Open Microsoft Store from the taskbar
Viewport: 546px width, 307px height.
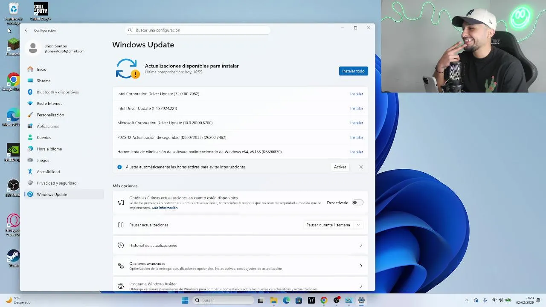tap(299, 301)
